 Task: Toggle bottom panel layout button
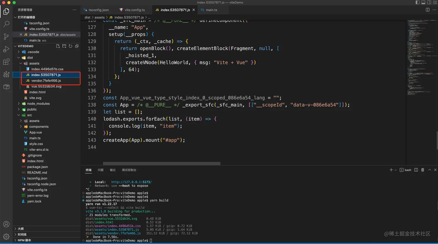point(423,2)
